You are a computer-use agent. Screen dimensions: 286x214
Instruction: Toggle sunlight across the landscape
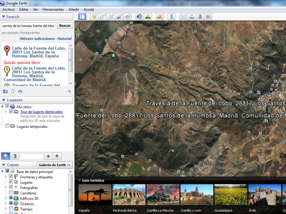click(148, 17)
